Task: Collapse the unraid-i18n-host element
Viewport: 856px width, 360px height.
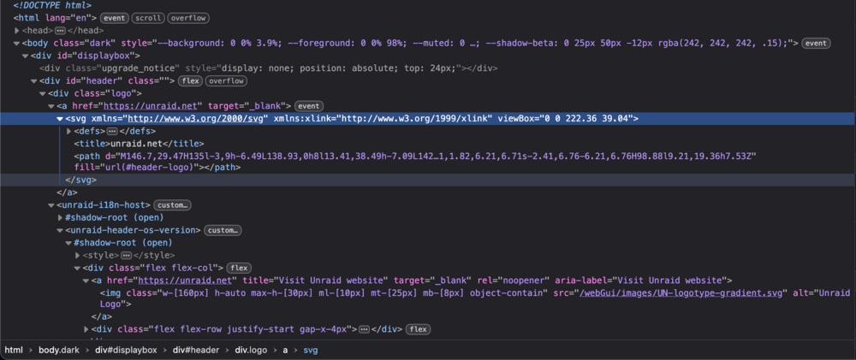Action: point(51,205)
